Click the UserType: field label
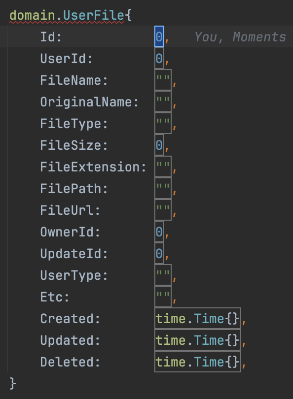This screenshot has width=293, height=399. click(x=74, y=275)
